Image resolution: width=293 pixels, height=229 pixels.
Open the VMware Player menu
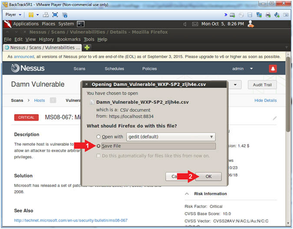pos(13,15)
